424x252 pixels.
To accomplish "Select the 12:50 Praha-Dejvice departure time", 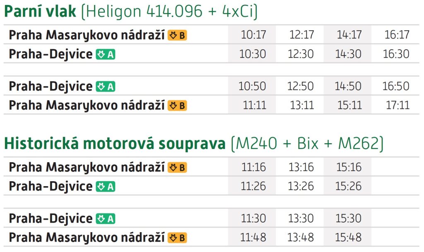I will 301,86.
